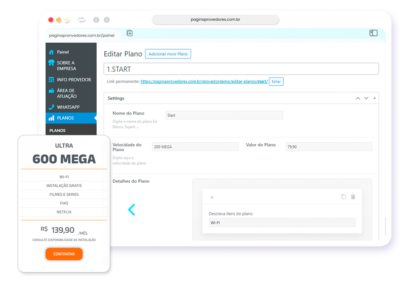Click the 1.START title field
This screenshot has height=291, width=401.
click(241, 69)
